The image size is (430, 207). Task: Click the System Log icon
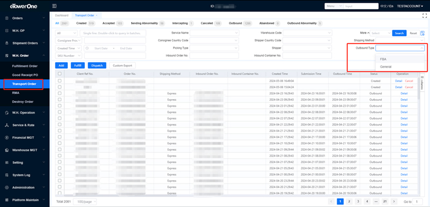[x=7, y=175]
